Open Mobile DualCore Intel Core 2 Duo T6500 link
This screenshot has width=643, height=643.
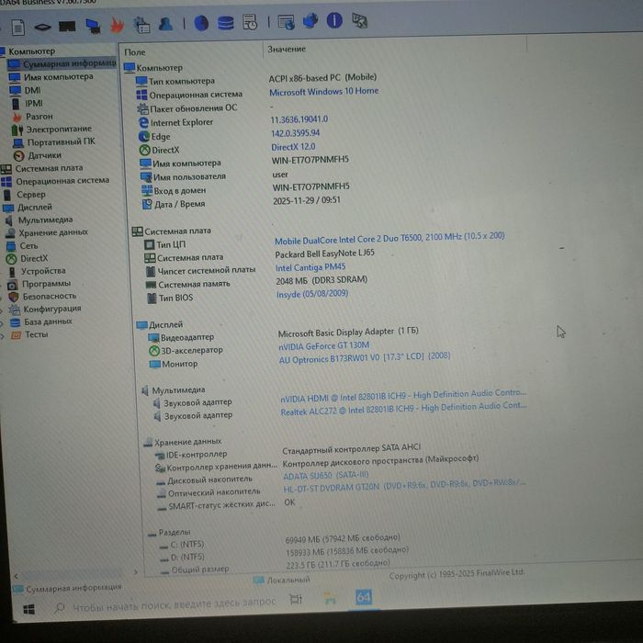(x=389, y=238)
